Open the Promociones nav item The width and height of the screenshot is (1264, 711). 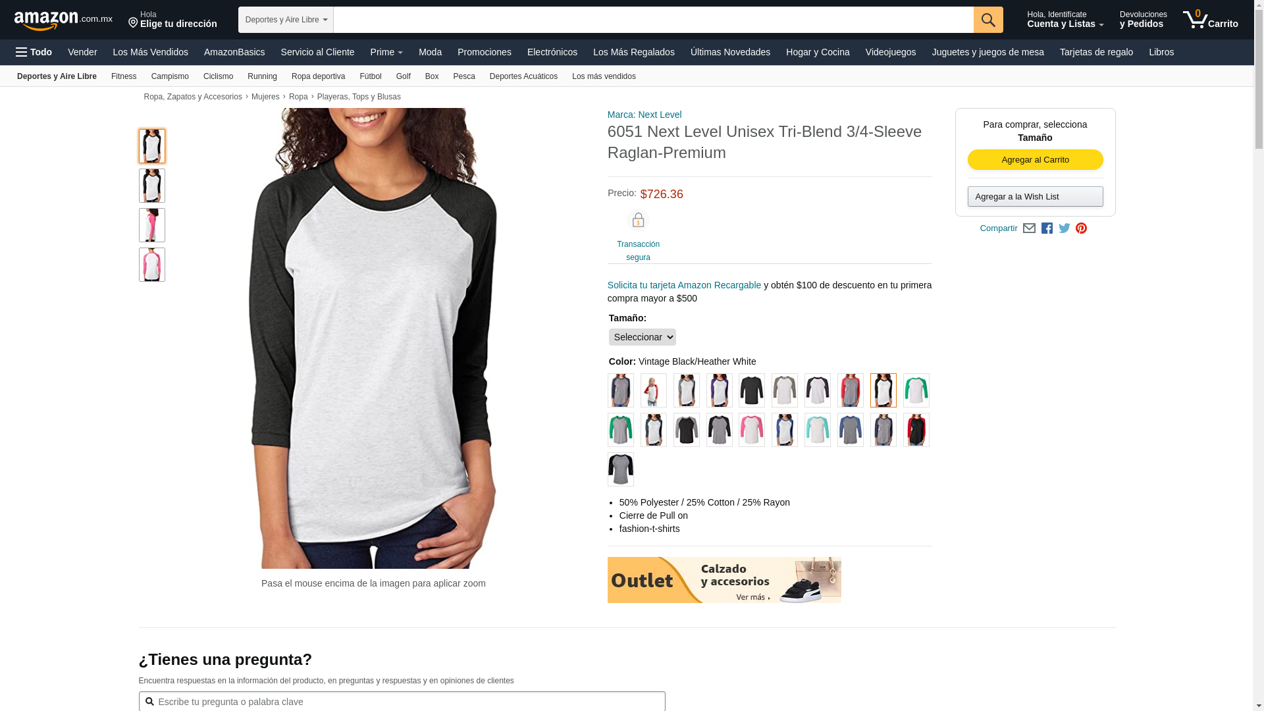[x=485, y=52]
